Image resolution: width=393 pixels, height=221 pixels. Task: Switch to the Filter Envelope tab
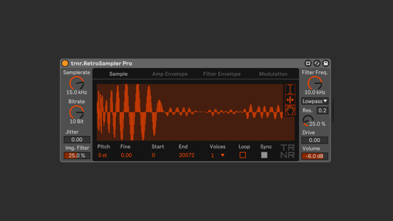[x=222, y=74]
